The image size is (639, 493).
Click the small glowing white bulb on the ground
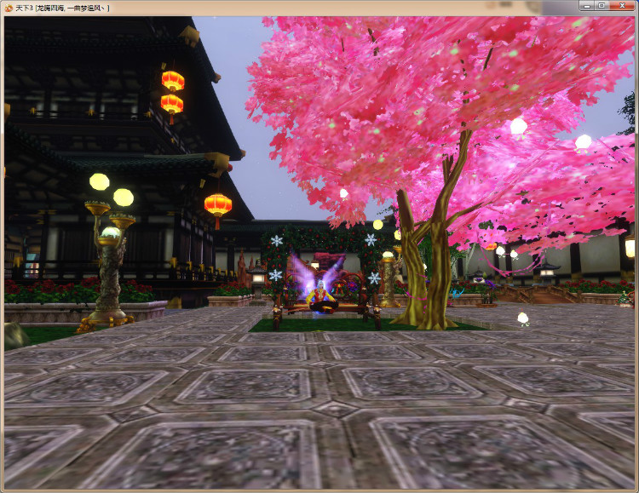point(523,318)
